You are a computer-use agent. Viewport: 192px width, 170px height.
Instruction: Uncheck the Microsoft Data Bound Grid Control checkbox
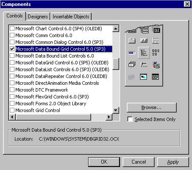[12, 49]
